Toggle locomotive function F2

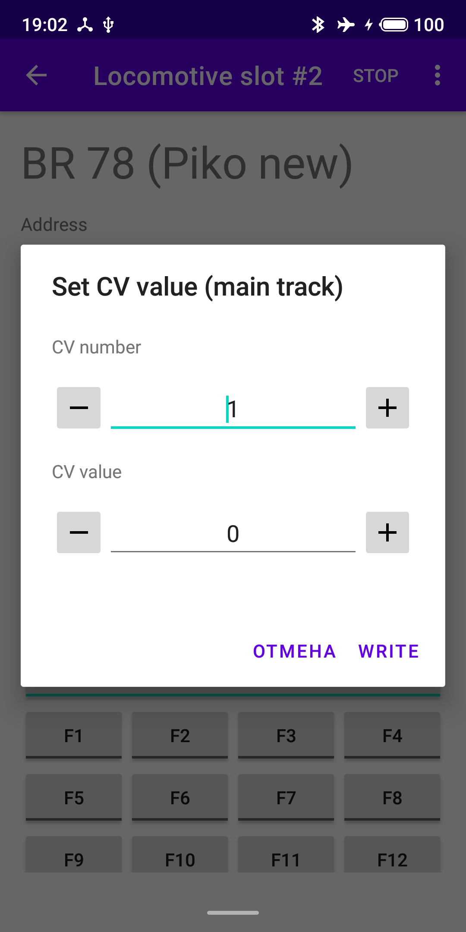(180, 735)
